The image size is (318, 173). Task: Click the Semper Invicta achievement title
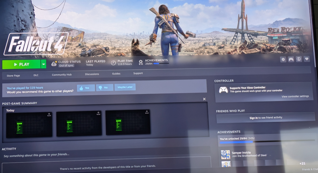(x=241, y=153)
